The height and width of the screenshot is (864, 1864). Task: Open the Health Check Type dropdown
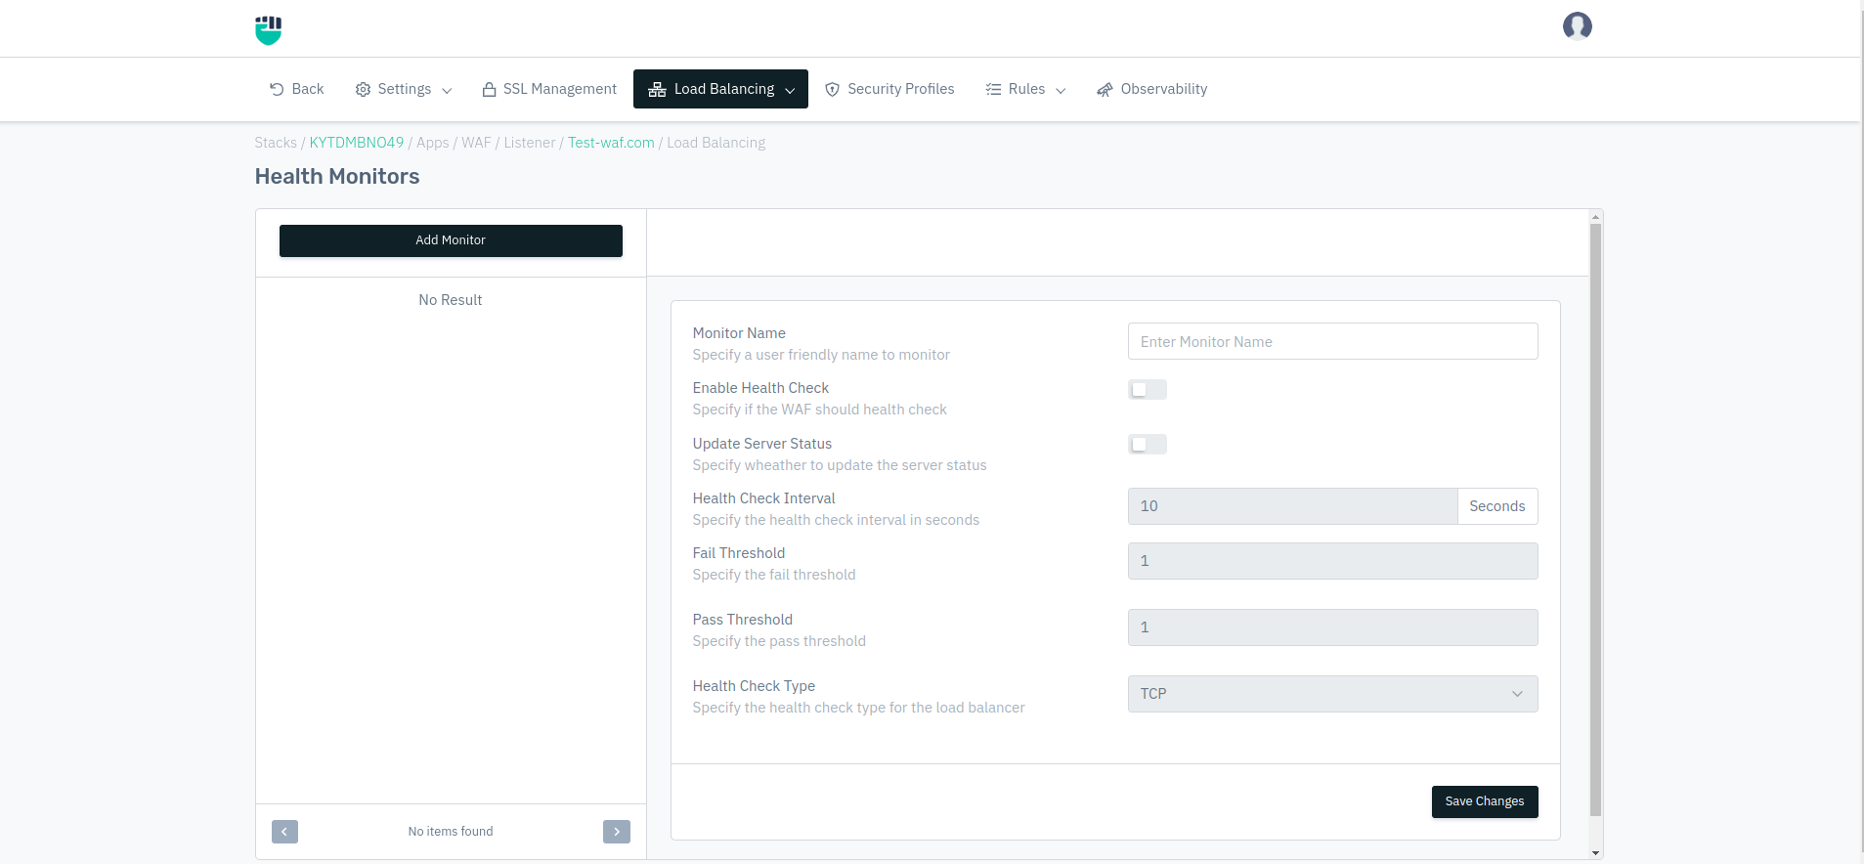tap(1332, 694)
